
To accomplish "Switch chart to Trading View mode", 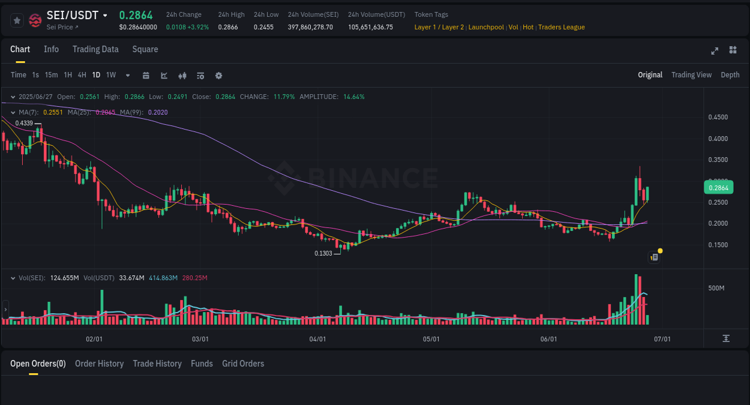I will pyautogui.click(x=691, y=74).
